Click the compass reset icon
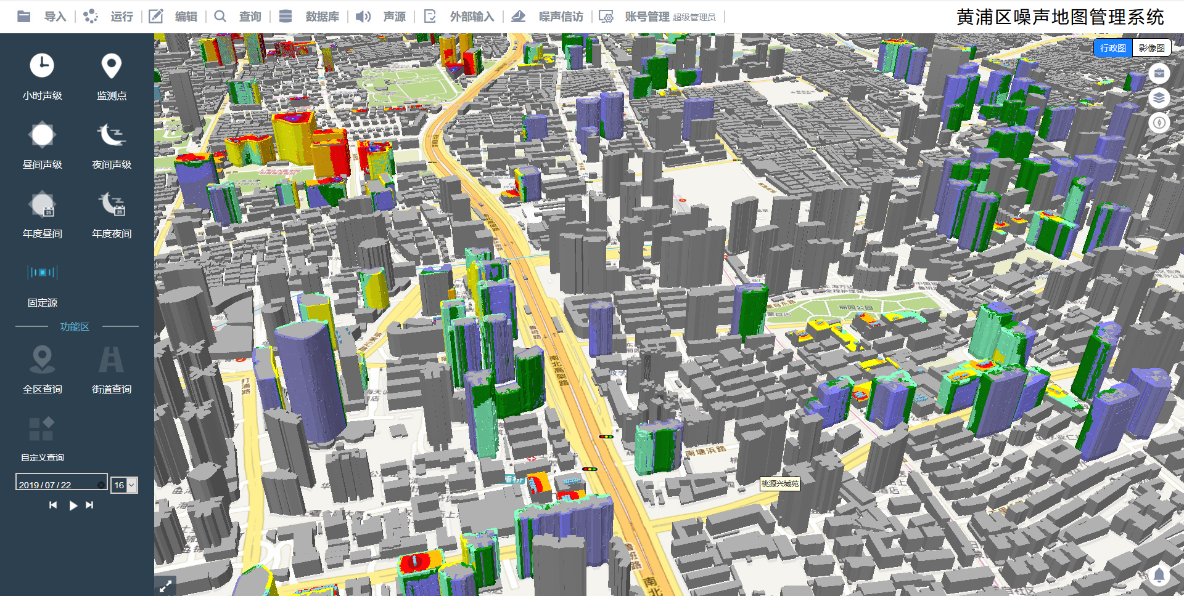 click(1159, 123)
